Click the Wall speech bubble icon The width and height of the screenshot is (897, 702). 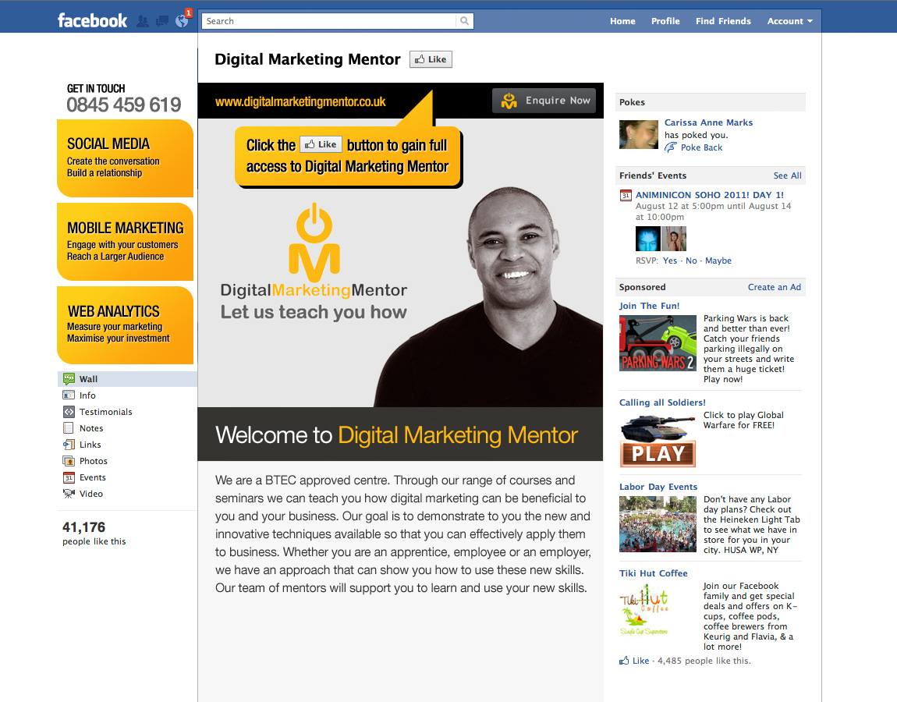click(69, 378)
